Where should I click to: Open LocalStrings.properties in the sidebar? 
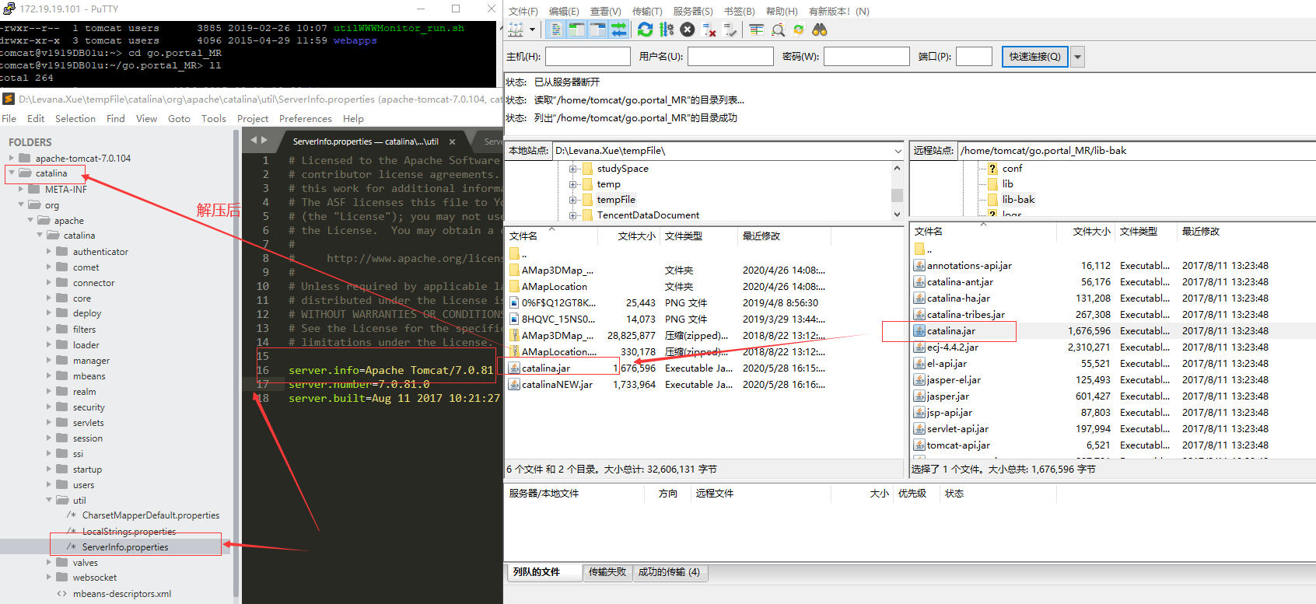pyautogui.click(x=129, y=532)
